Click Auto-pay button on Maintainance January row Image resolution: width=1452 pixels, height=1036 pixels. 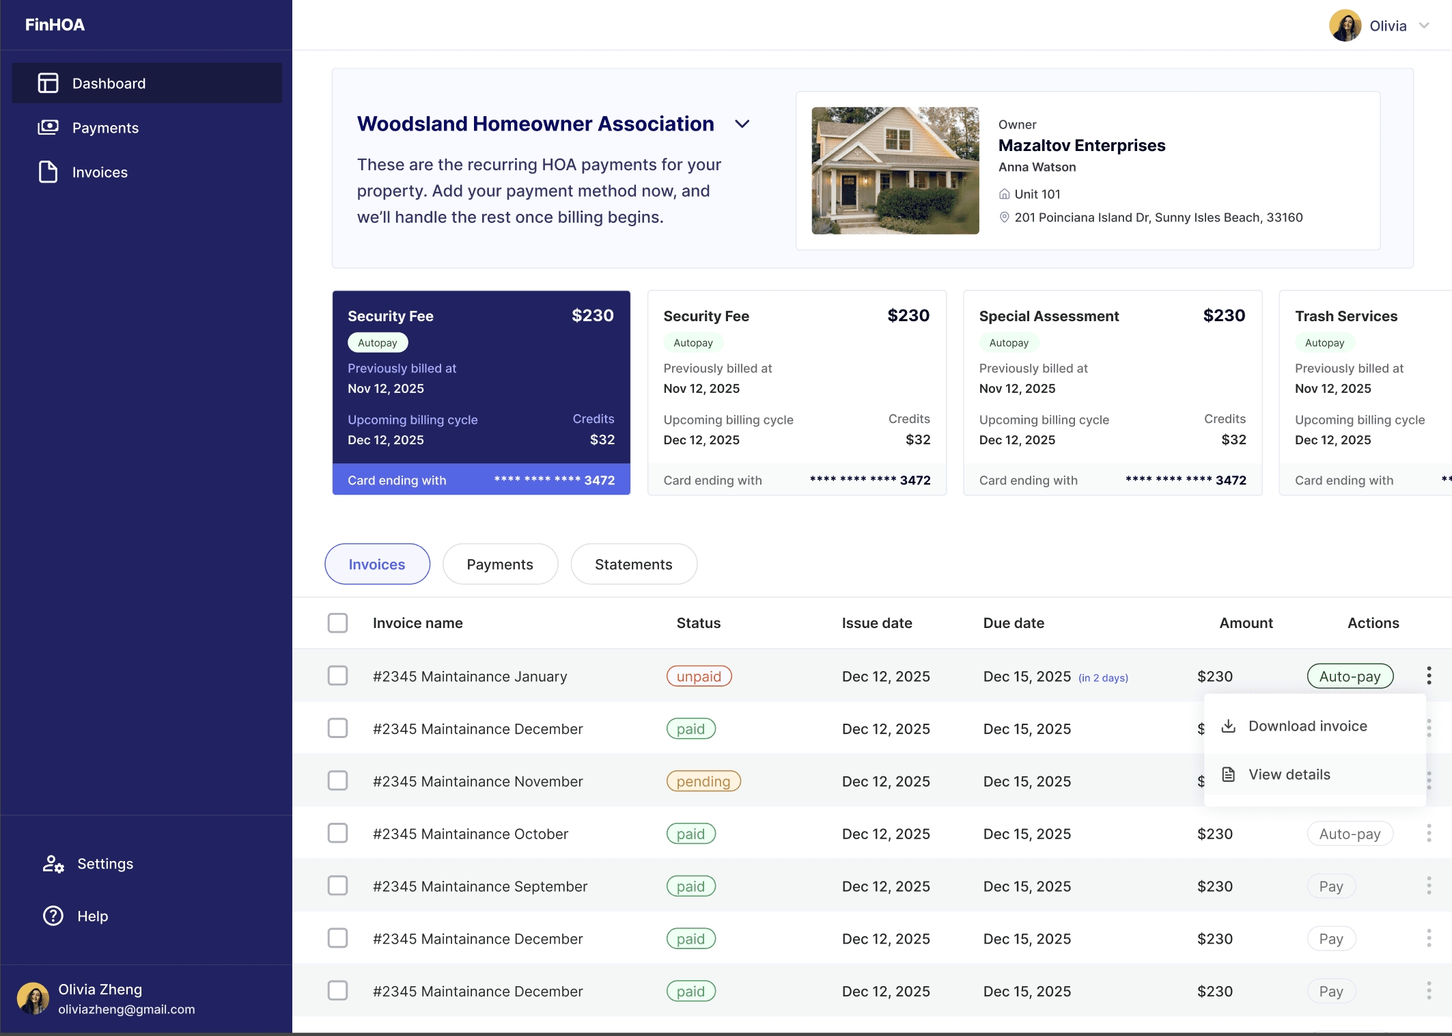click(1350, 676)
